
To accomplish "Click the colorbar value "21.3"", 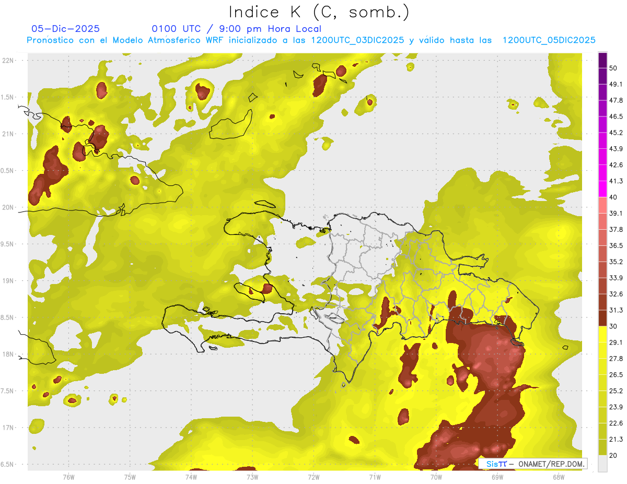I will click(x=617, y=440).
